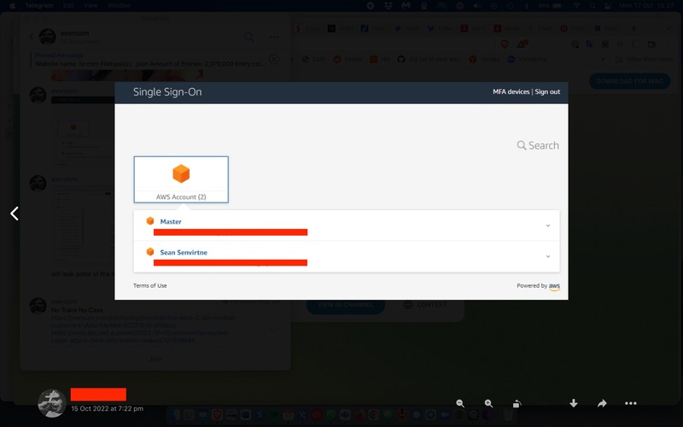683x427 pixels.
Task: Click the Brave shield icon in the address bar
Action: click(x=505, y=44)
